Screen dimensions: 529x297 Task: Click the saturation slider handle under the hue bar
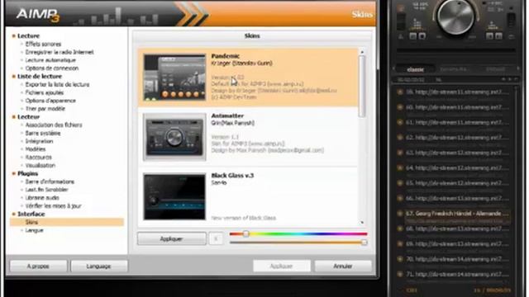[364, 242]
